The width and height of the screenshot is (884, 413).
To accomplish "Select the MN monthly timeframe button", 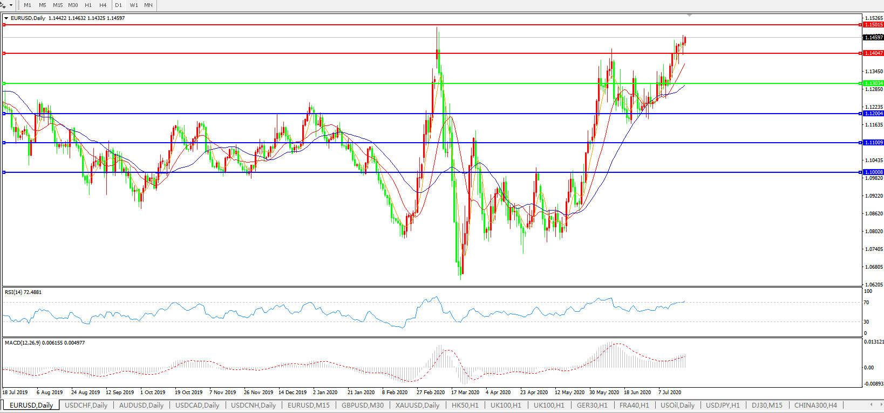I will click(x=148, y=5).
